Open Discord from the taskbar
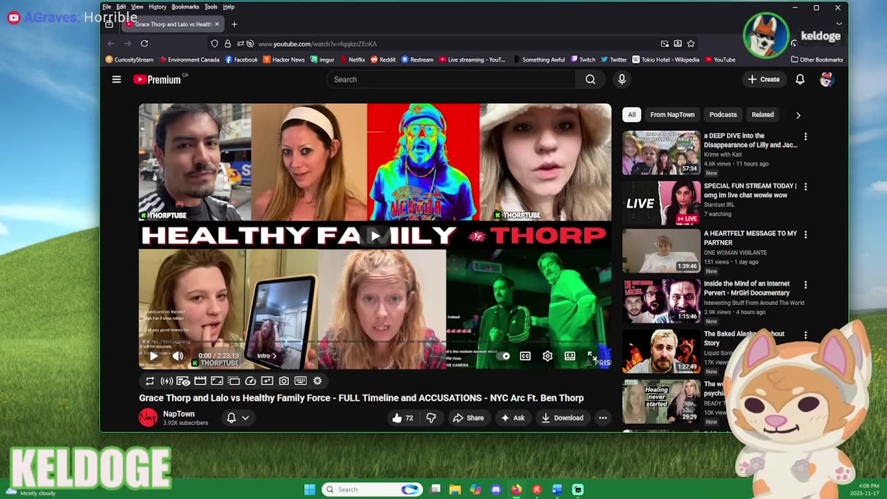Viewport: 887px width, 499px height. point(495,489)
